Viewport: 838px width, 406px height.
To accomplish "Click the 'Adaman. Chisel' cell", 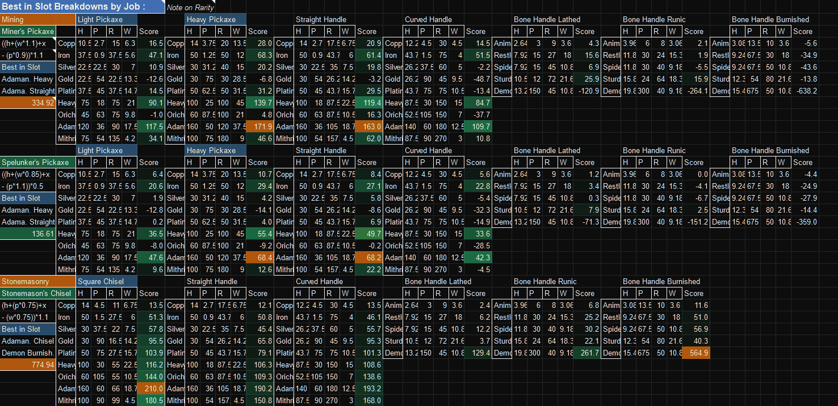I will tap(28, 341).
